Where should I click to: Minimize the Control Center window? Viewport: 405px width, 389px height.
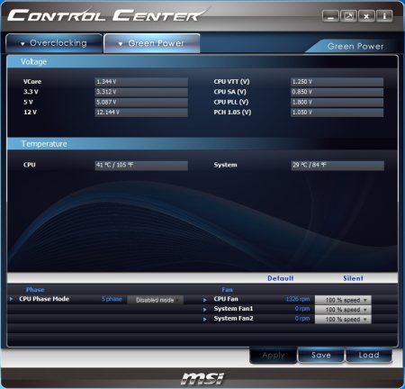pos(330,16)
